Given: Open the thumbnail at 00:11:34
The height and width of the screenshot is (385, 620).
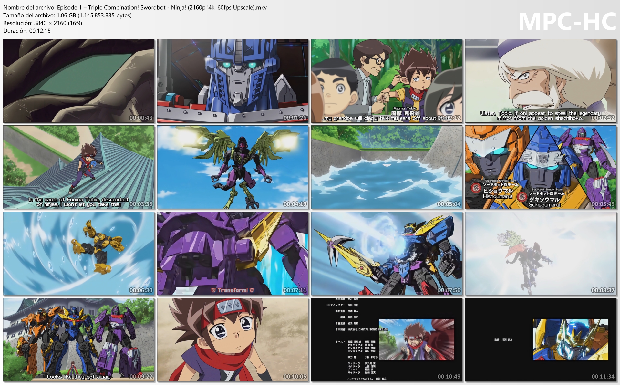Looking at the screenshot, I should pos(541,340).
